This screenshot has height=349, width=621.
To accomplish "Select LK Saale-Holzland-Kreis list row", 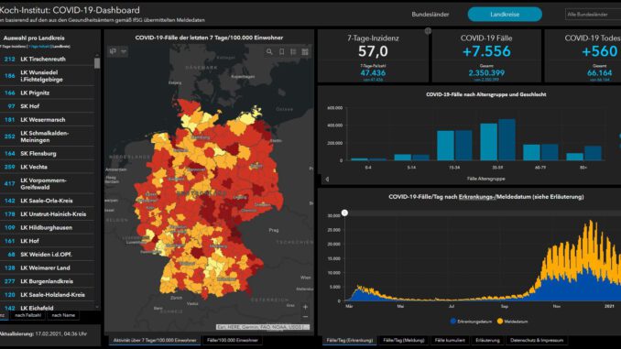I will click(47, 295).
